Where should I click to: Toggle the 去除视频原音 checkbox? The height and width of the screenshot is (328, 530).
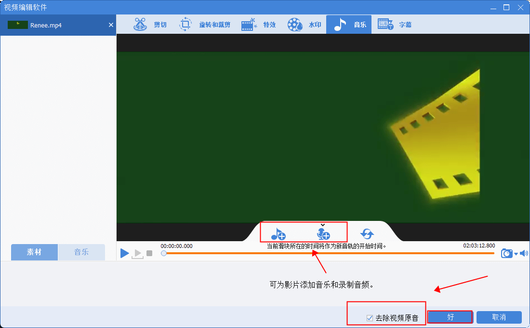click(370, 318)
